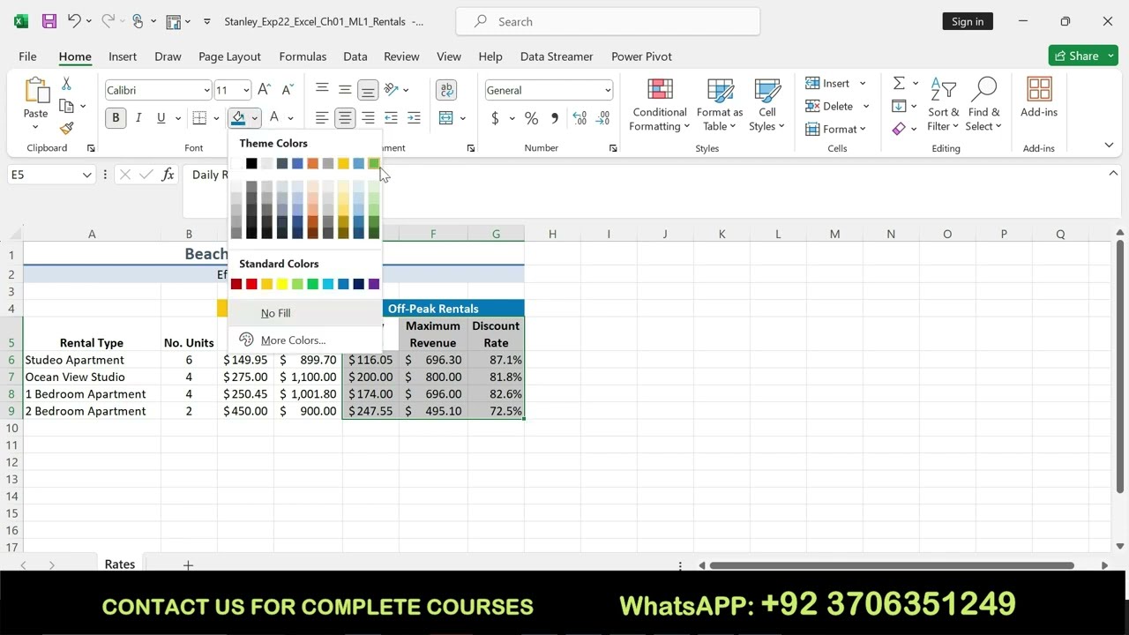Screen dimensions: 1129x635
Task: Click the Cut scissors icon
Action: click(x=66, y=84)
